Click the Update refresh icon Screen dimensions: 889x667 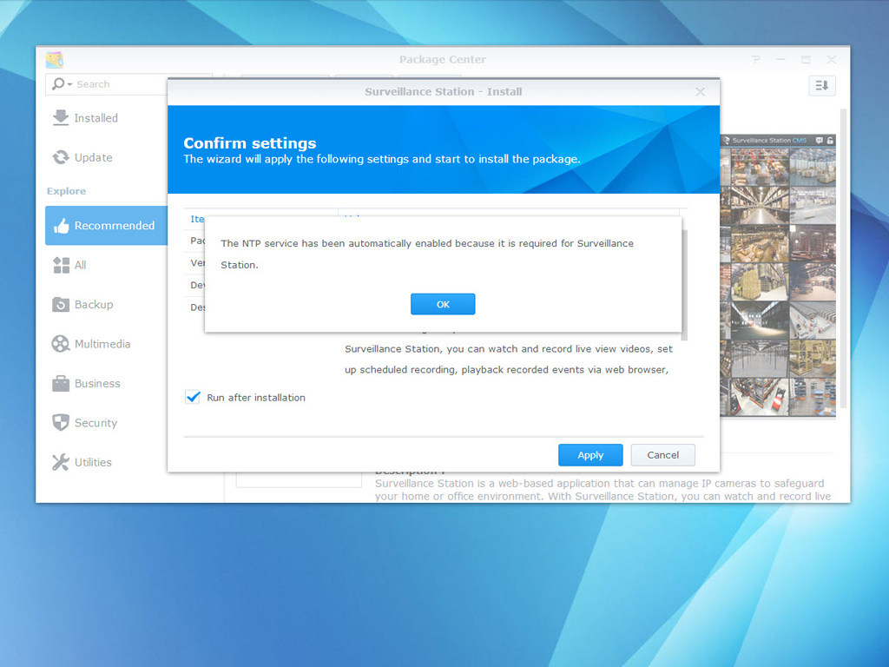click(61, 157)
